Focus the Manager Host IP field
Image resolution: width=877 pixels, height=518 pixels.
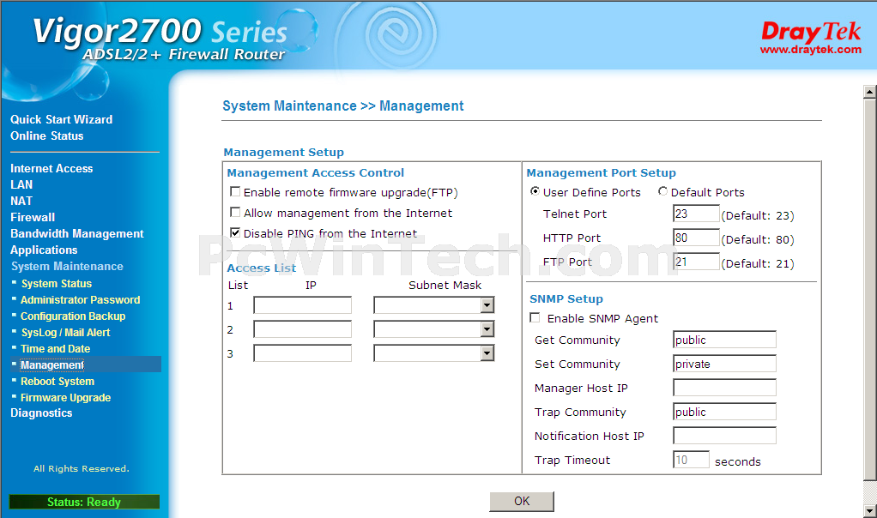pyautogui.click(x=725, y=388)
